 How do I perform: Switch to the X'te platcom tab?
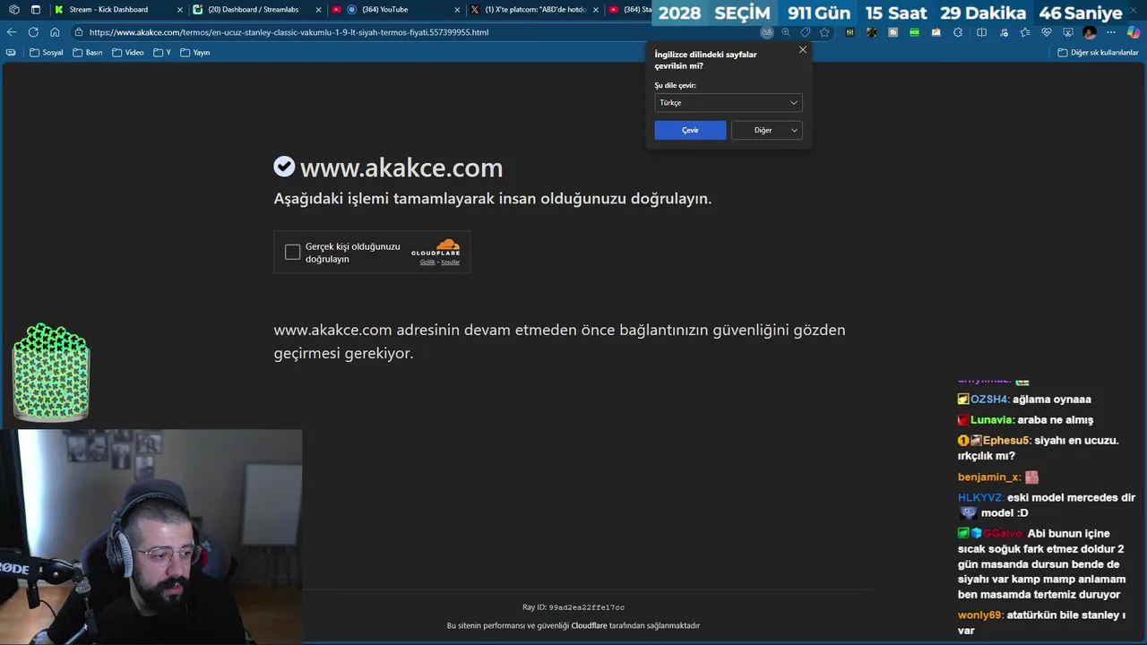535,10
